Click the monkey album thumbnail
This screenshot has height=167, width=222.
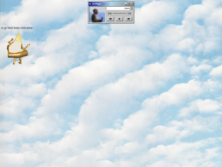pos(97,14)
